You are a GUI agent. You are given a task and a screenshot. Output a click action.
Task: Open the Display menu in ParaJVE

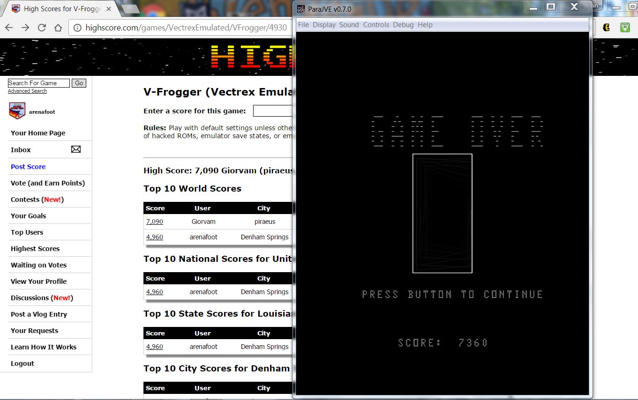click(x=324, y=25)
